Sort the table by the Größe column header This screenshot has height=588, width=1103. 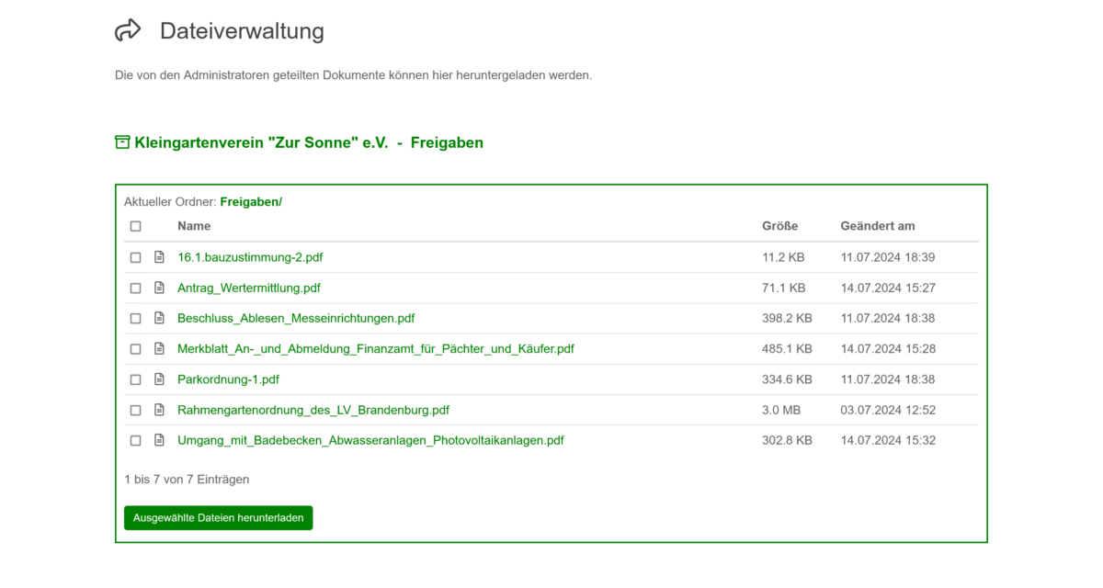tap(779, 226)
